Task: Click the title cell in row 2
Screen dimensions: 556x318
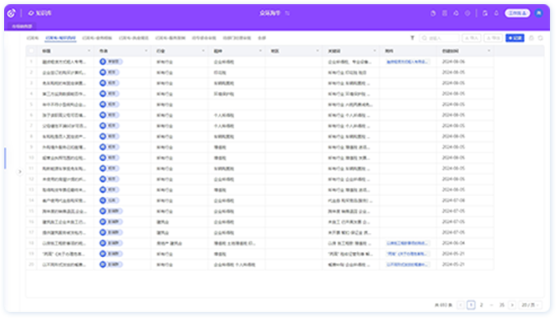Action: [x=64, y=73]
